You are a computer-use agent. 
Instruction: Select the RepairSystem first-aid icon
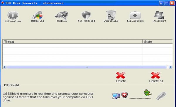tap(135, 15)
